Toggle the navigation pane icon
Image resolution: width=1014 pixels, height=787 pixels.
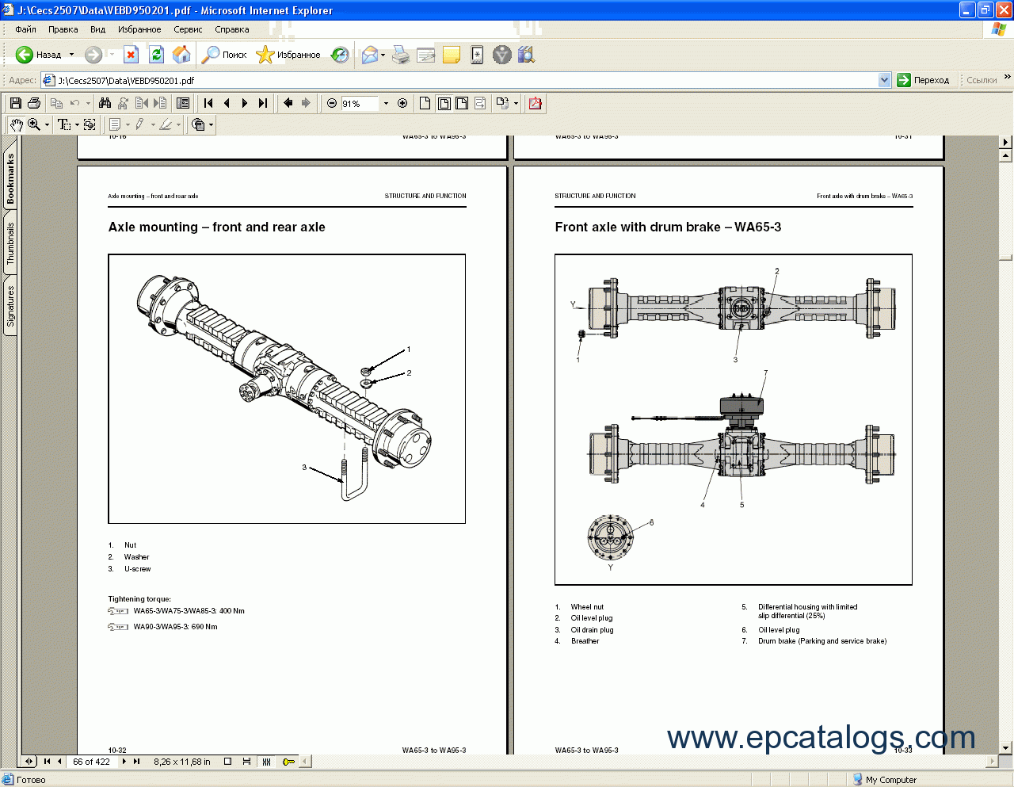click(x=183, y=103)
